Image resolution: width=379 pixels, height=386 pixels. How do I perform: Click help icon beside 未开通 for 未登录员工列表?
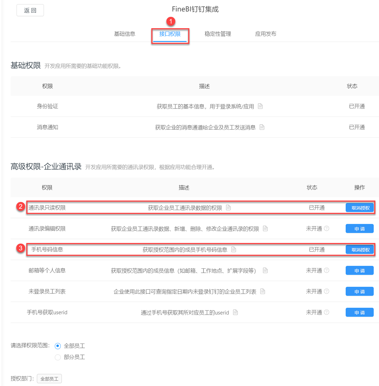327,291
